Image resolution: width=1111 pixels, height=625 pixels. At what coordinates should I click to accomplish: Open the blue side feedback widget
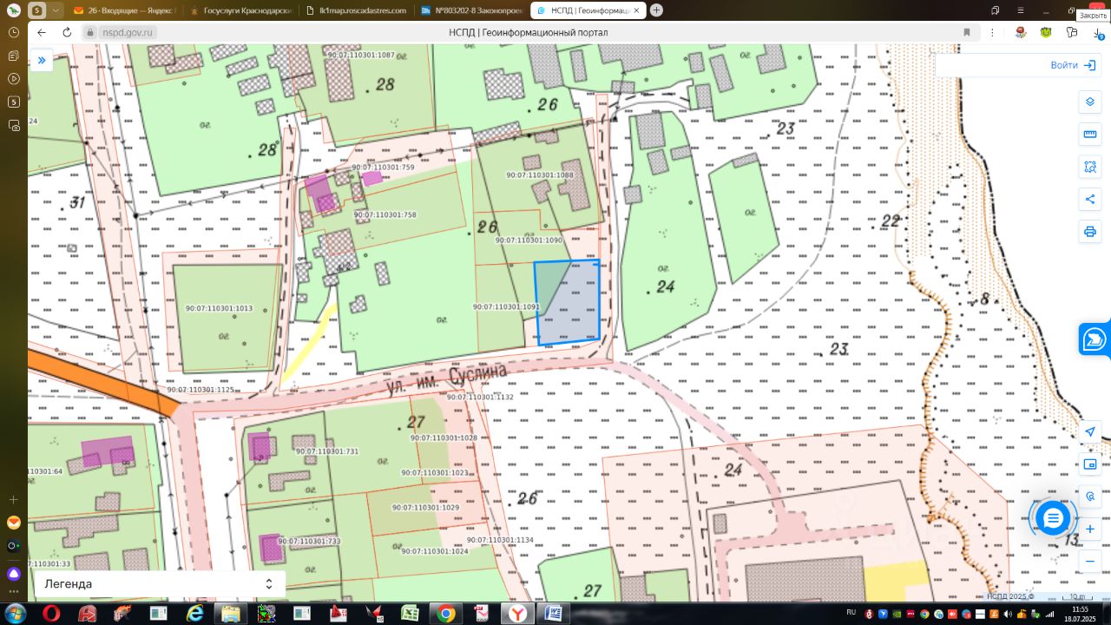pos(1095,339)
